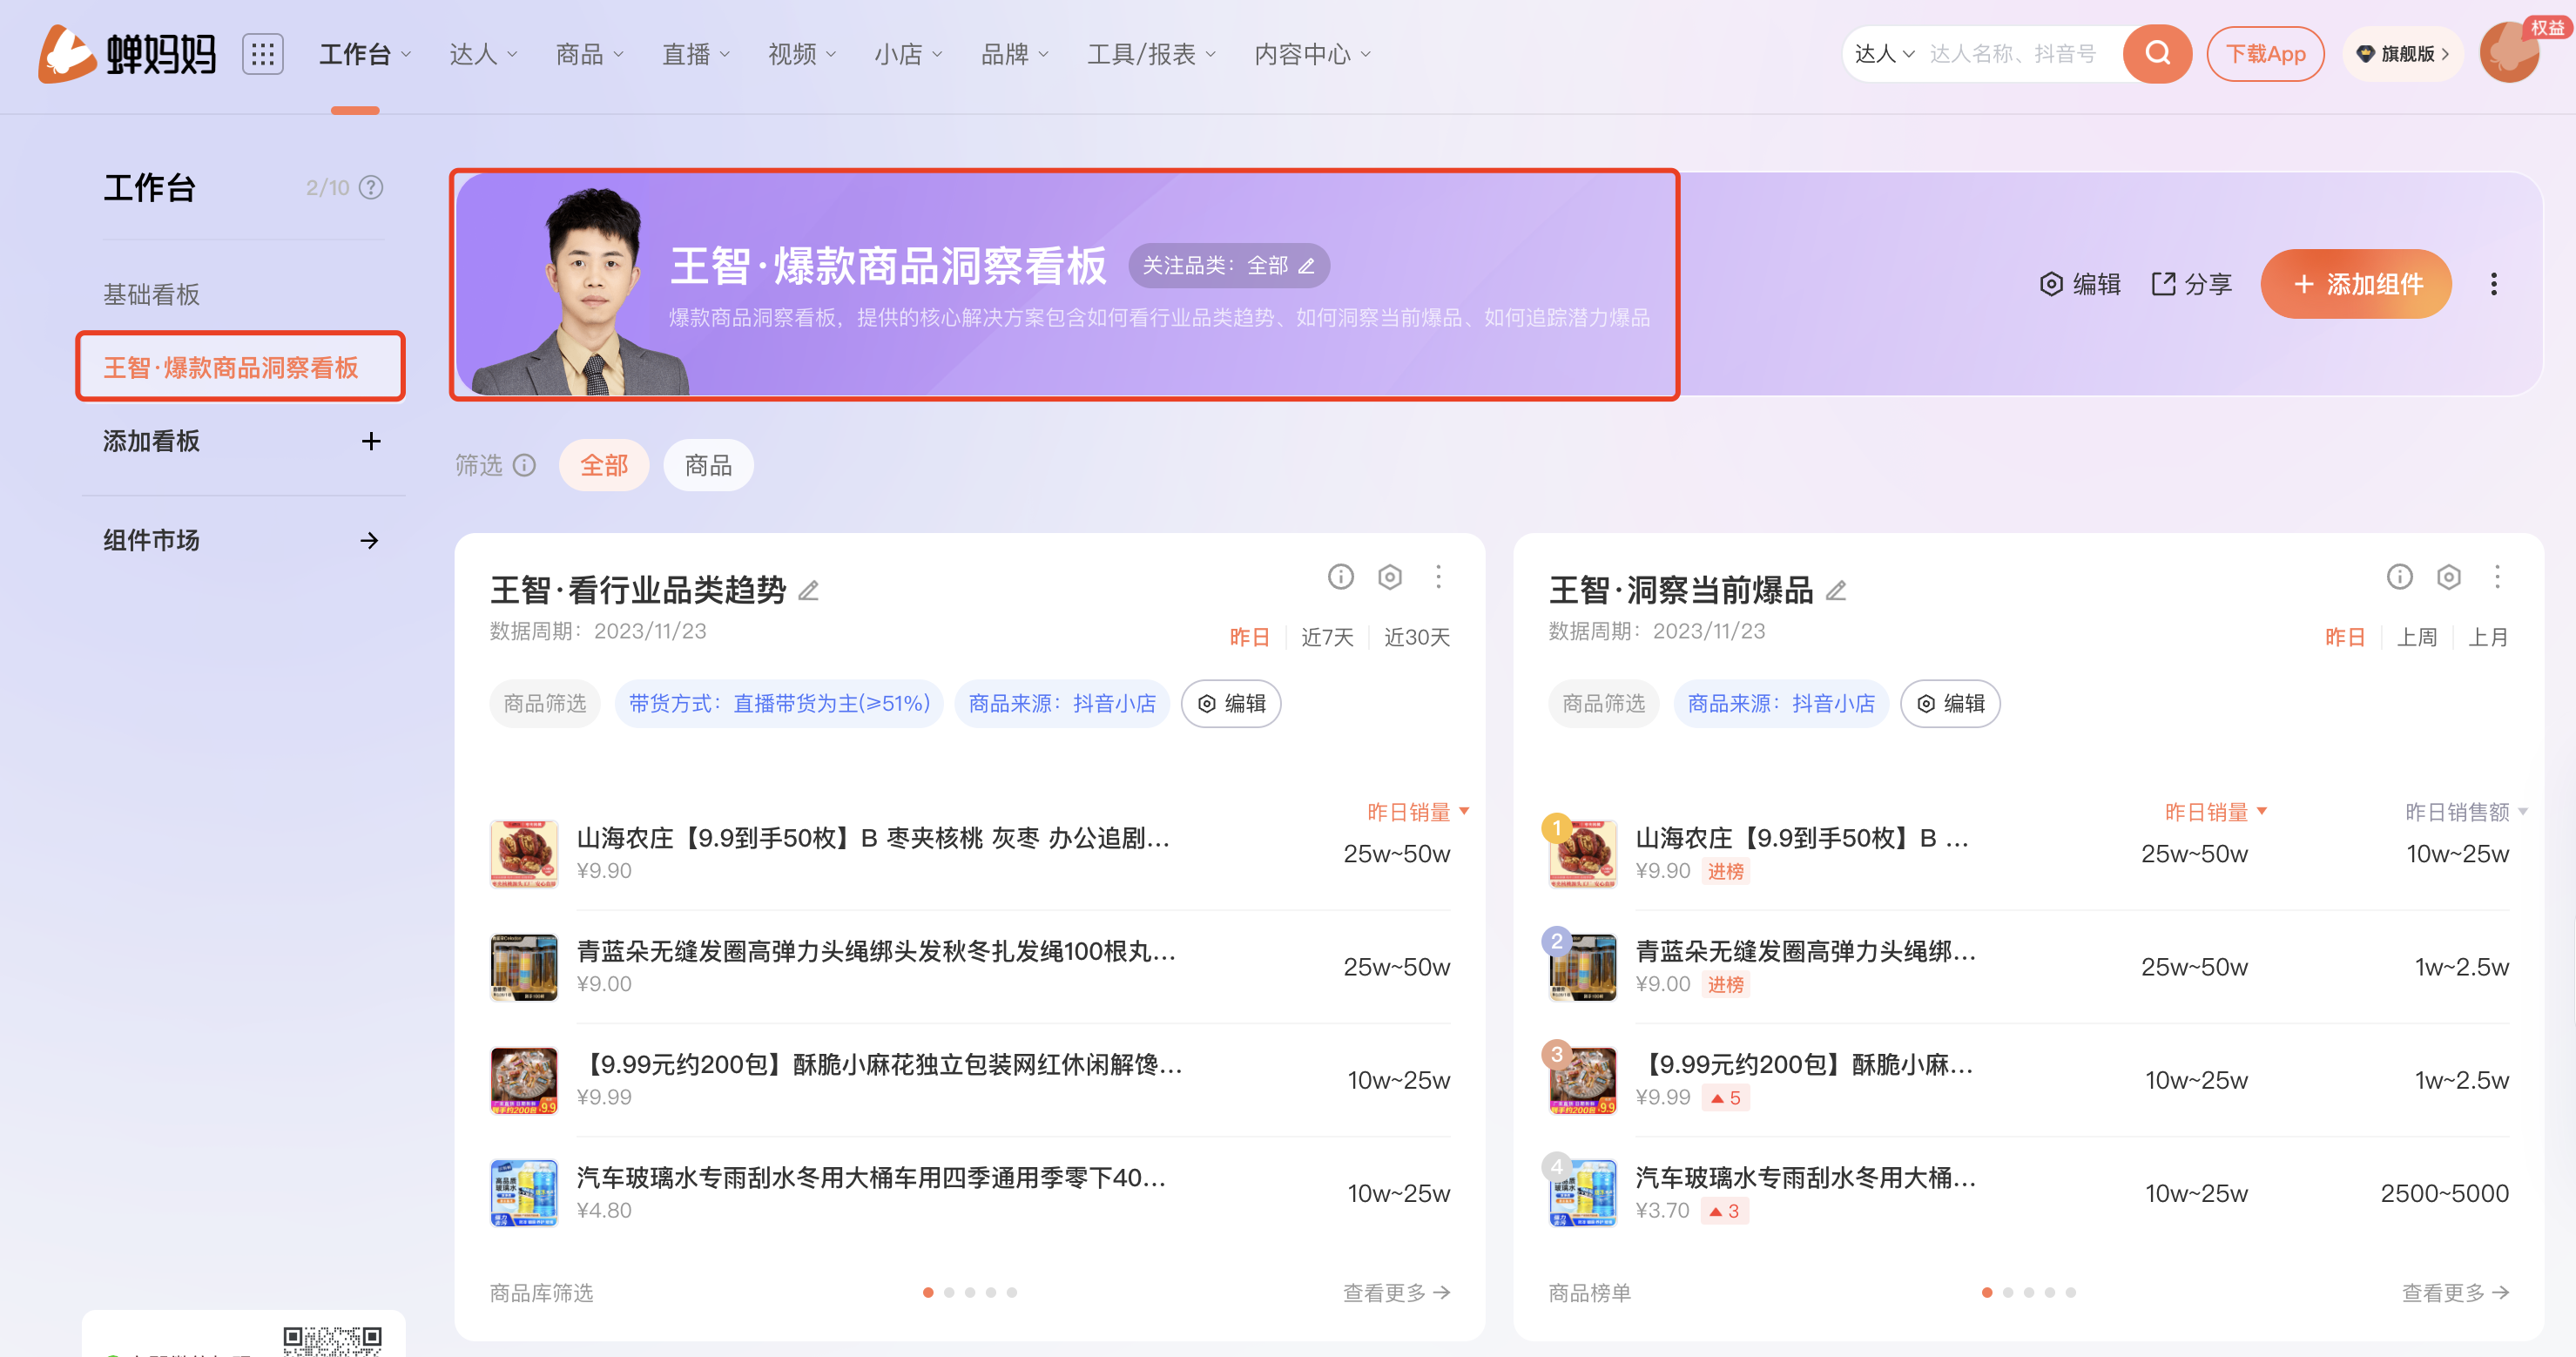Expand the 达人 navigation menu
The image size is (2576, 1357).
point(483,54)
